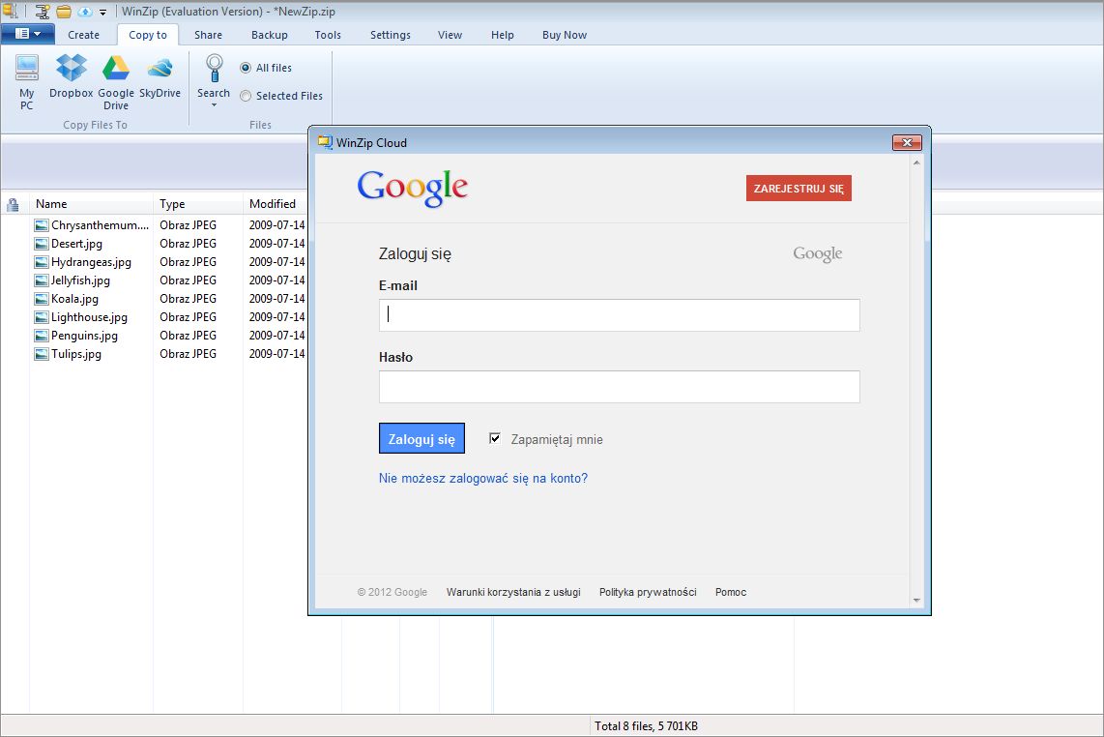Click the blue Zaloguj się button
The image size is (1104, 737).
[421, 438]
